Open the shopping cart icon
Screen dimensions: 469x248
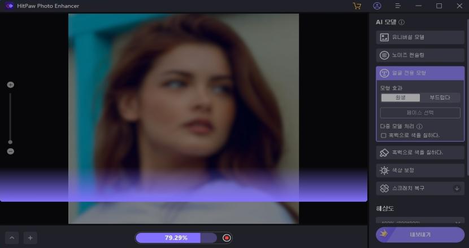(357, 6)
